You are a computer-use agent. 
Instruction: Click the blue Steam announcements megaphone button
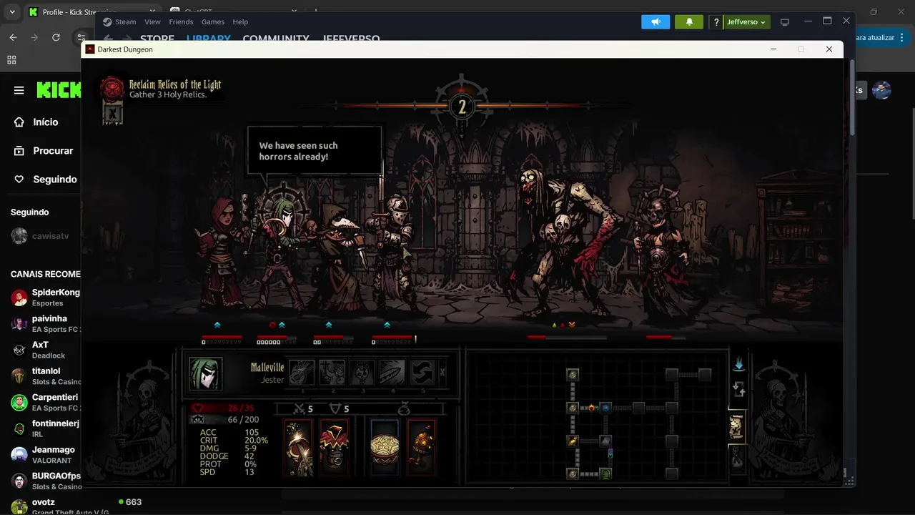(x=656, y=22)
